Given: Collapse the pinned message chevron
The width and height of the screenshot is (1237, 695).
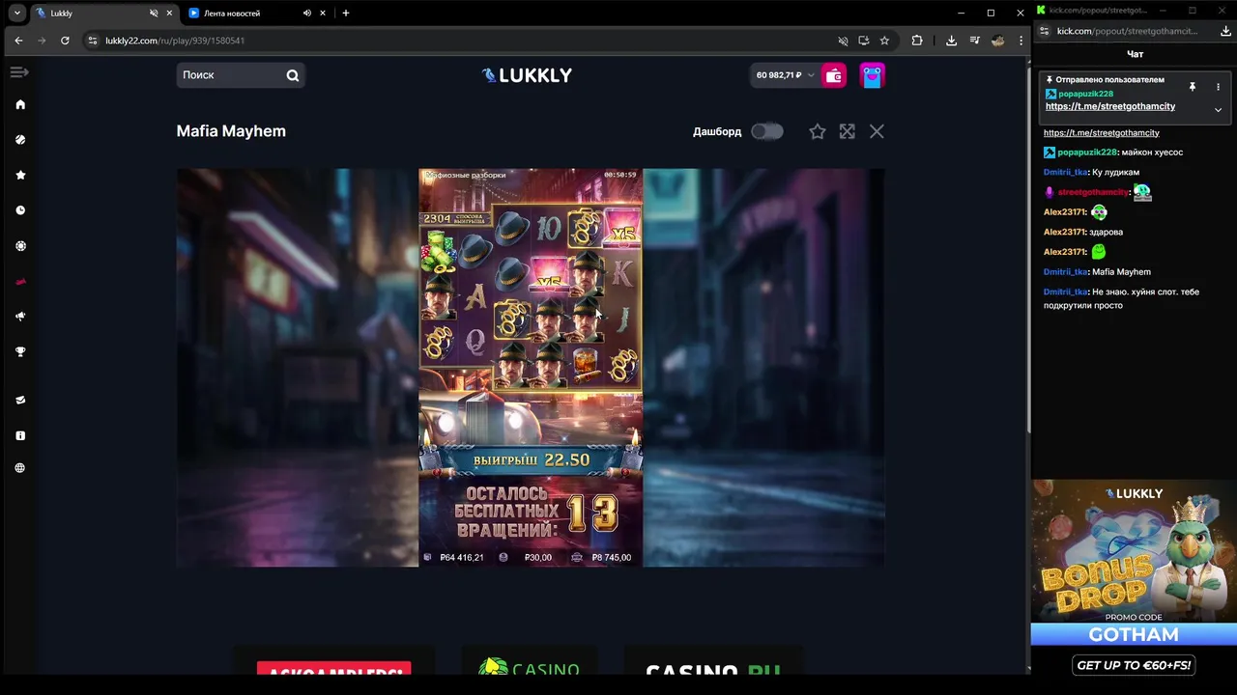Looking at the screenshot, I should [1218, 110].
